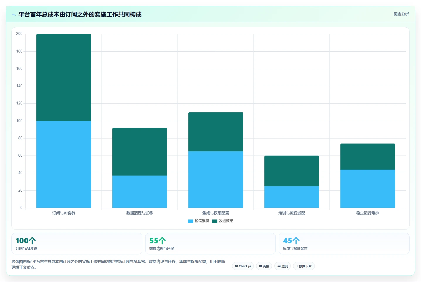Click the 表格 tag
Viewport: 421px width, 282px height.
(264, 266)
